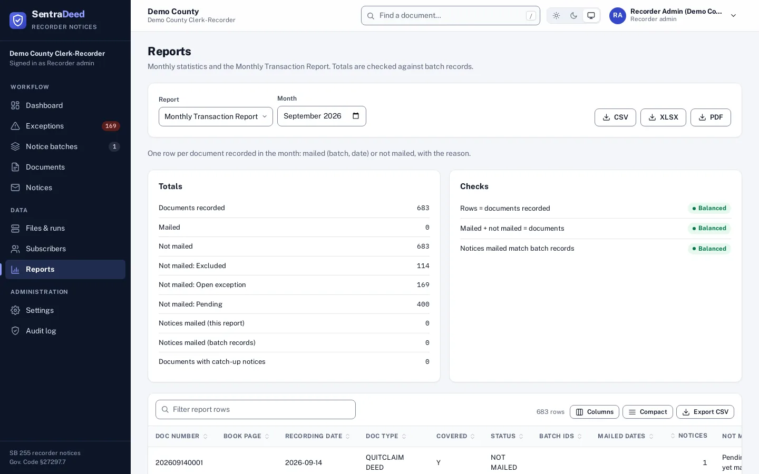Screen dimensions: 759x474
Task: Open Exceptions in the sidebar
Action: 65,126
